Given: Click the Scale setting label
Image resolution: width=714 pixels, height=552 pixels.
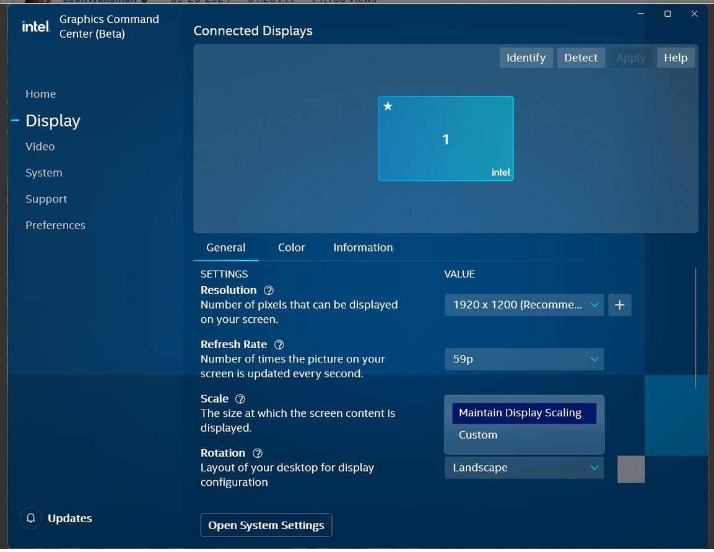Looking at the screenshot, I should pos(214,398).
